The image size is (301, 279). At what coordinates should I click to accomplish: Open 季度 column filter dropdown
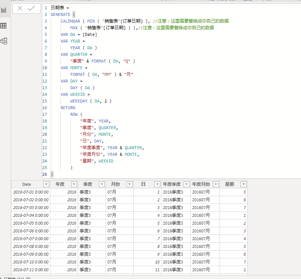point(102,184)
